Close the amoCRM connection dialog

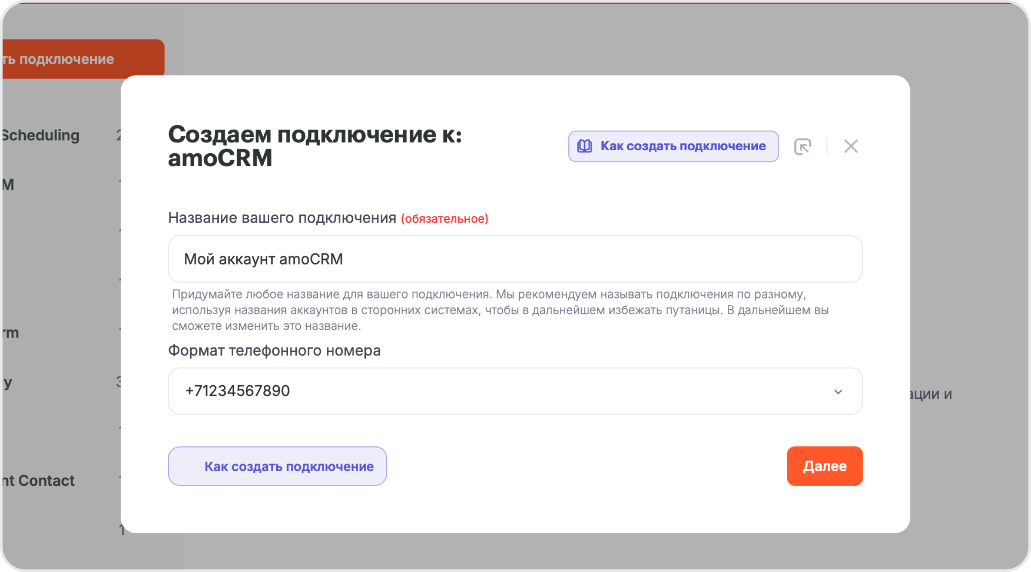tap(851, 146)
